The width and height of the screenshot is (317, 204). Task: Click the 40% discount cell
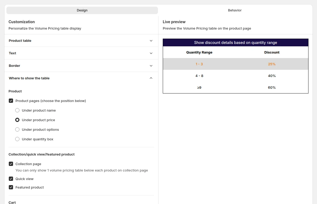click(x=272, y=76)
